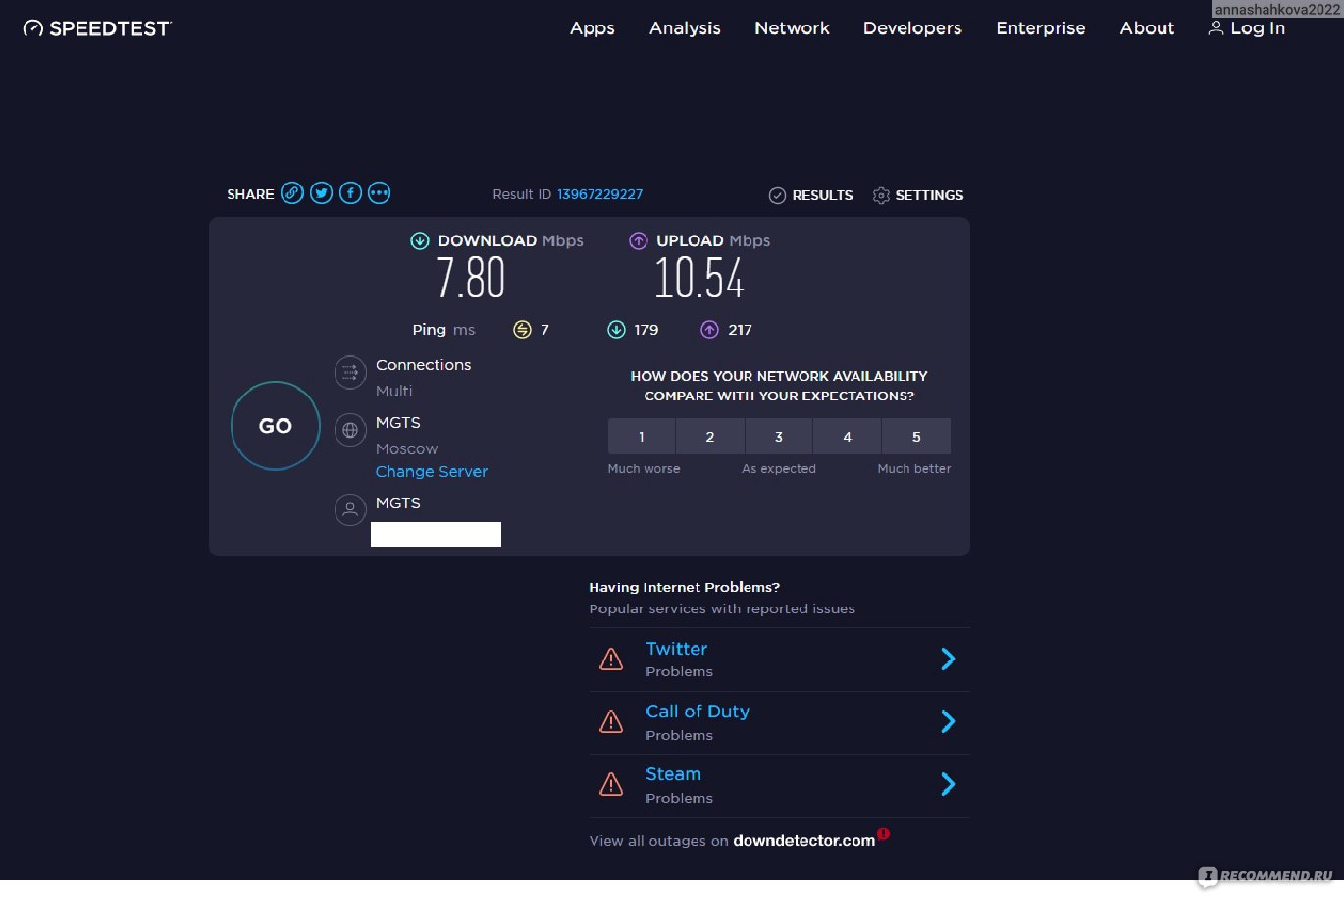This screenshot has height=897, width=1344.
Task: Click the Upload arrow icon
Action: (639, 240)
